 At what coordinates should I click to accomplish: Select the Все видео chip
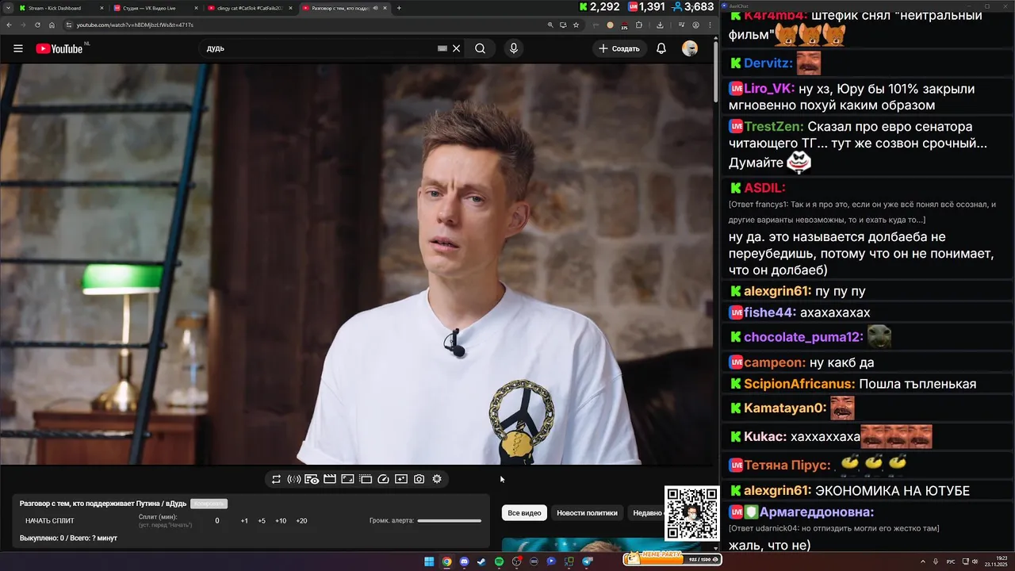coord(524,513)
